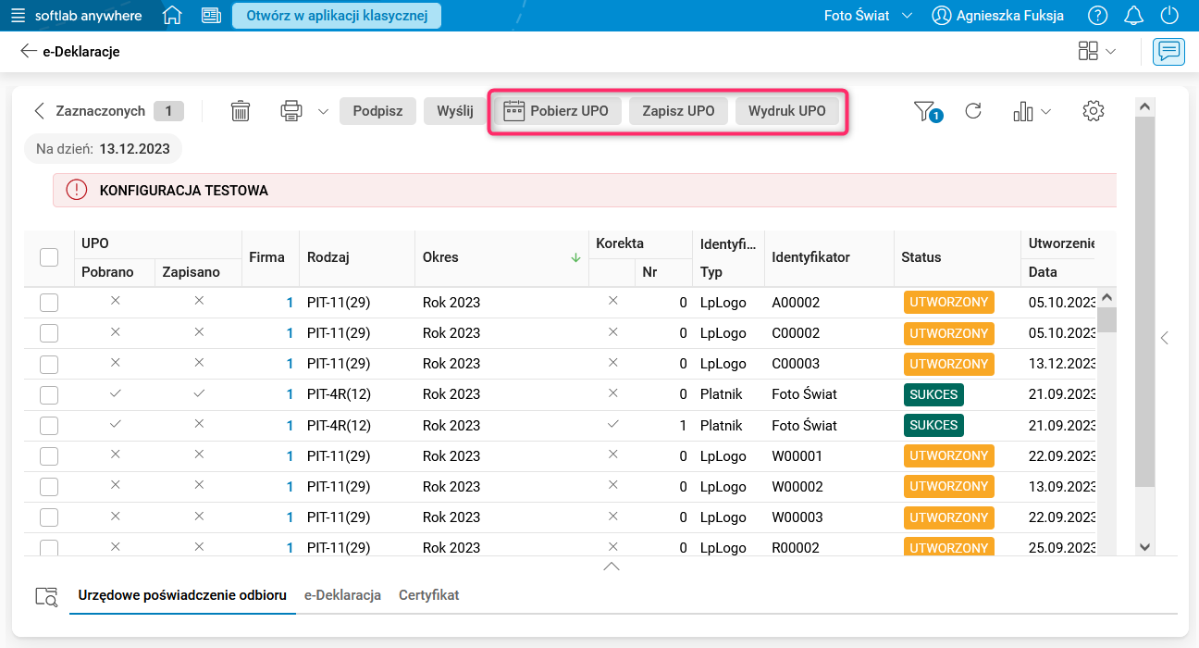This screenshot has height=648, width=1199.
Task: Click the outer scrollbar up arrow
Action: coord(1144,106)
